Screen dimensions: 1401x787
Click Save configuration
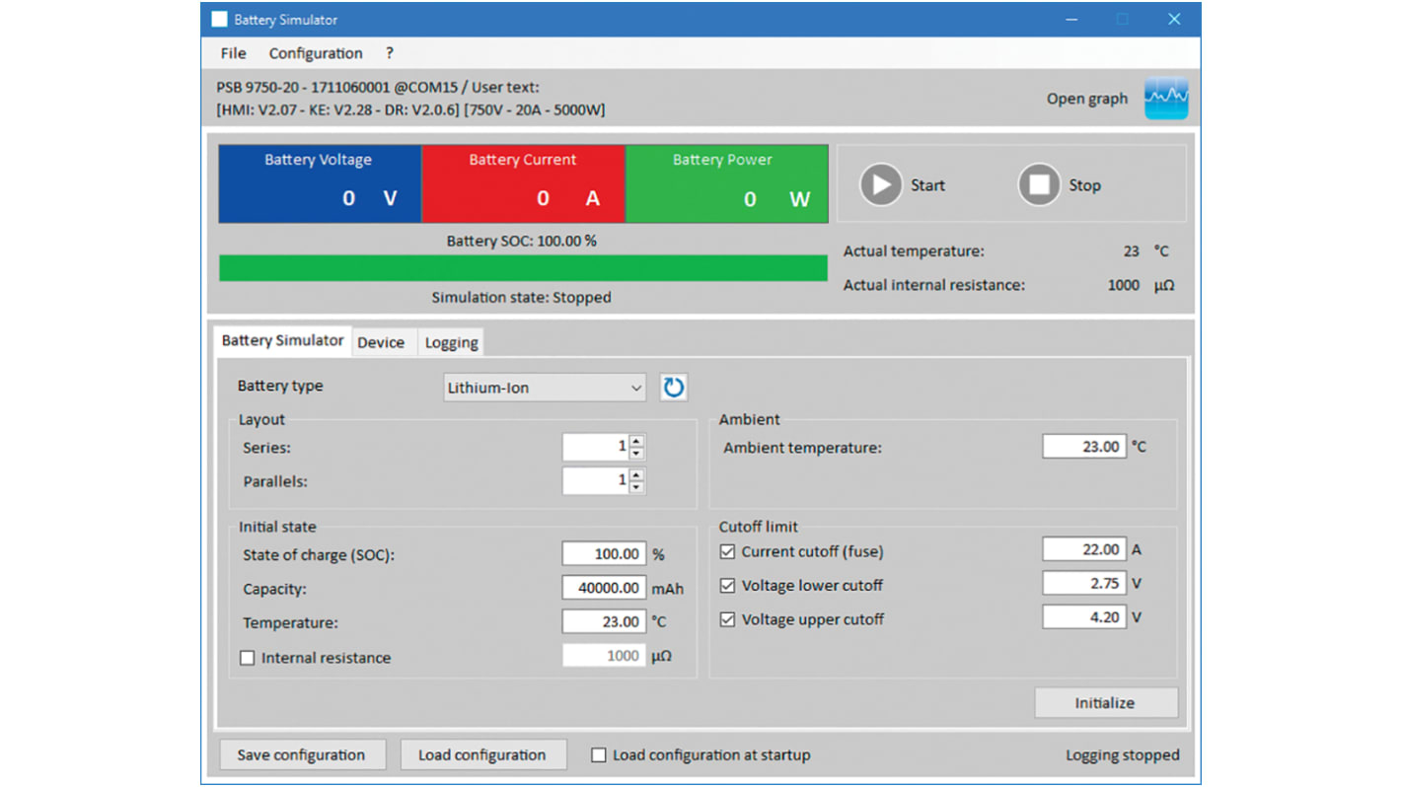[301, 754]
